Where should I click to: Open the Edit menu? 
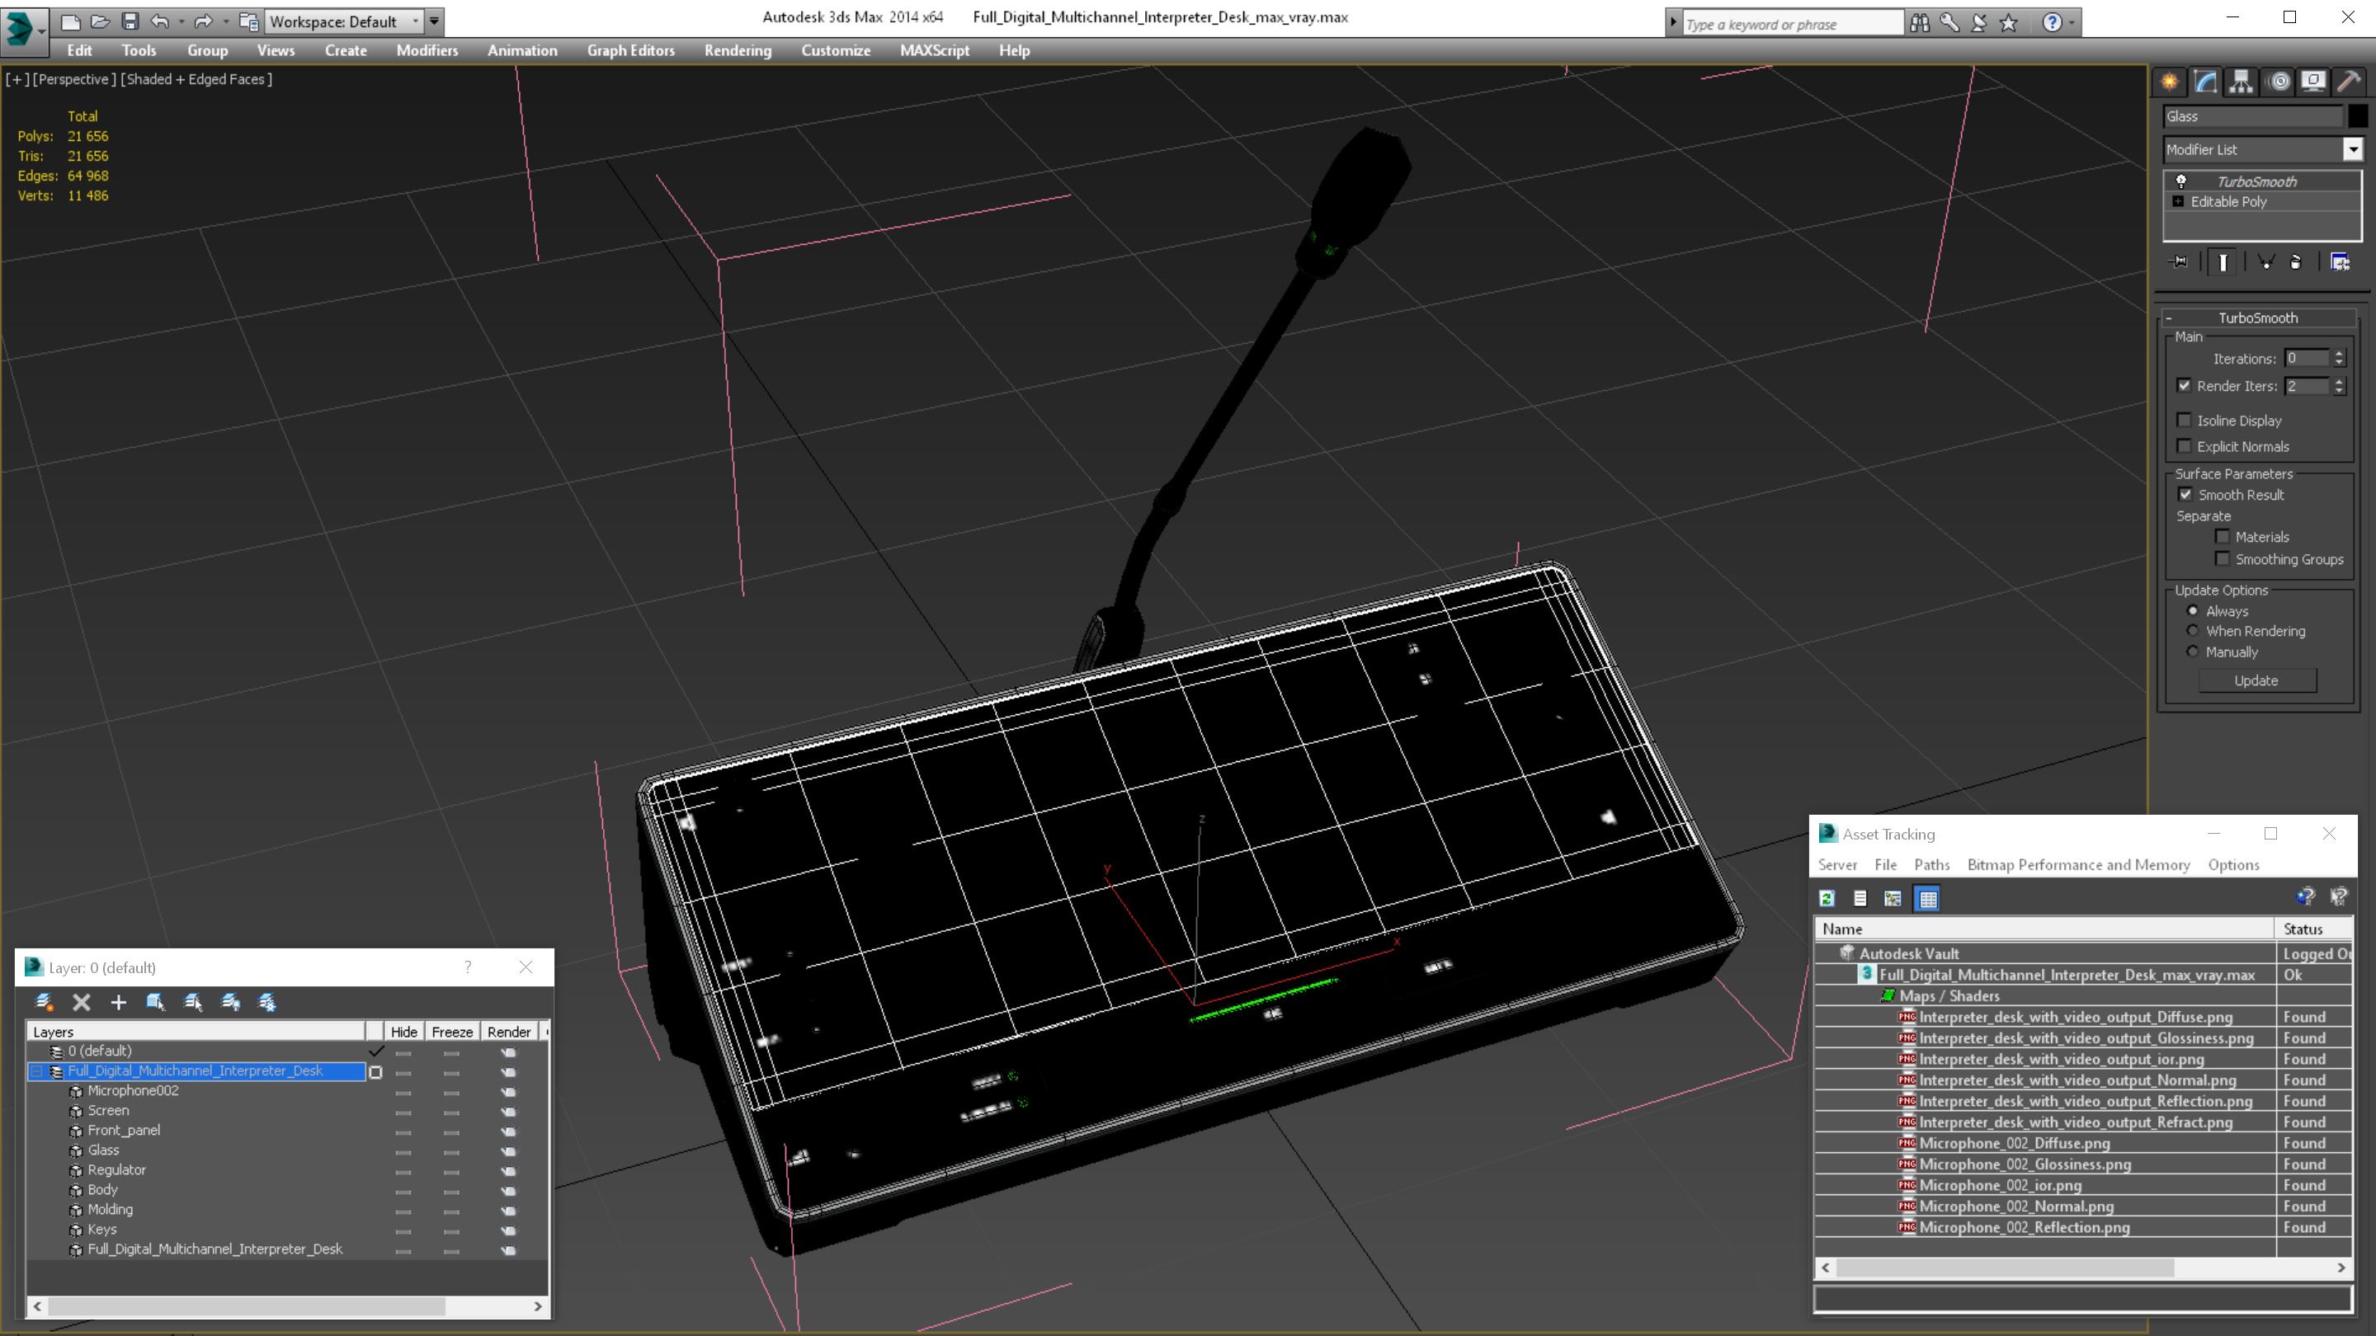[79, 50]
